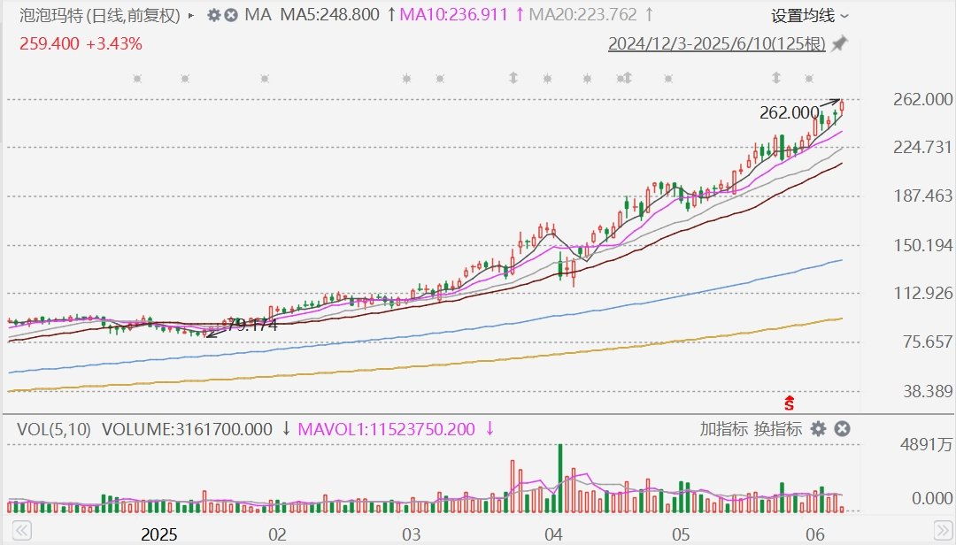Pin the date range with pushpin icon
956x545 pixels.
tap(840, 44)
